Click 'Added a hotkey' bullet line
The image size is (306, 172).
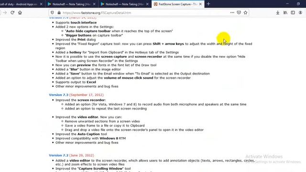(117, 52)
